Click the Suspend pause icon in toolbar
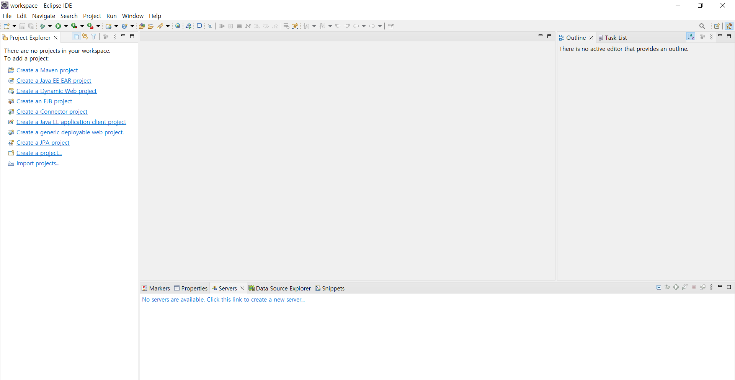Screen dimensions: 735x380 [230, 26]
